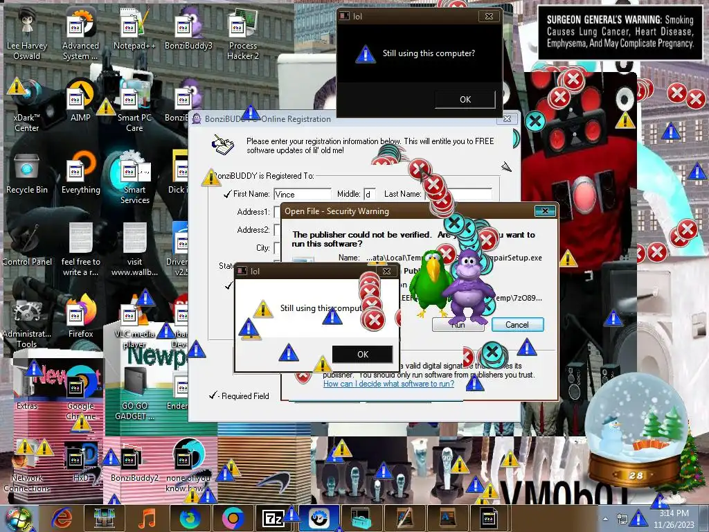The width and height of the screenshot is (709, 532).
Task: Launch the VLC media player shortcut
Action: (134, 322)
